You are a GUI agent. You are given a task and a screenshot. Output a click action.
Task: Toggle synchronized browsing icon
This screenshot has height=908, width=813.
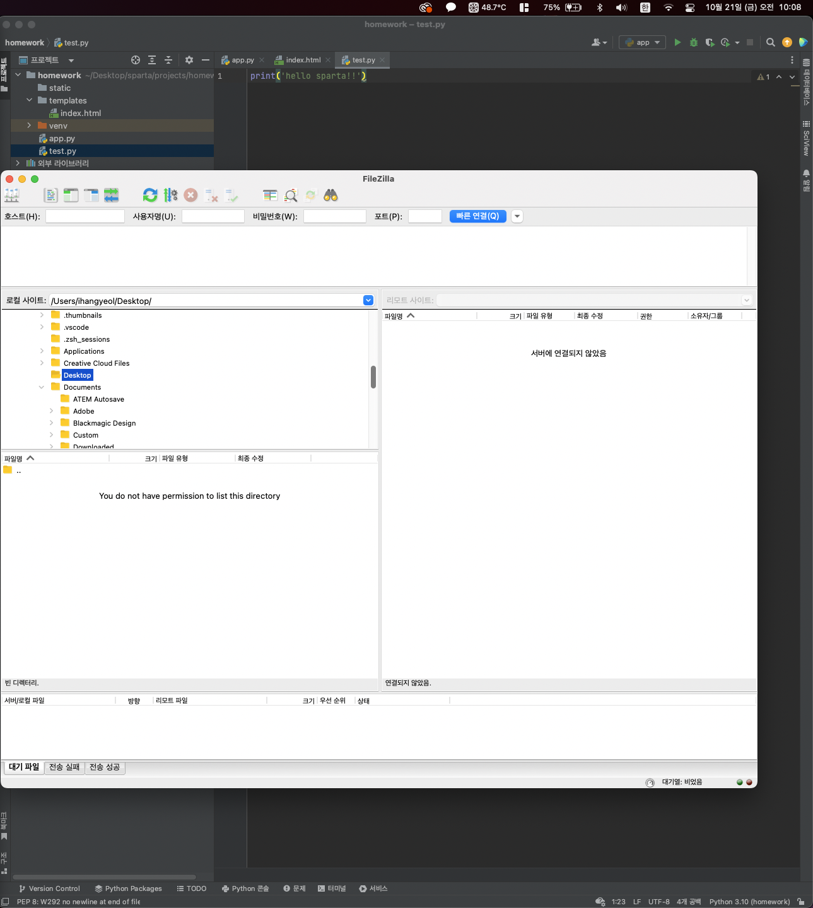(x=310, y=195)
